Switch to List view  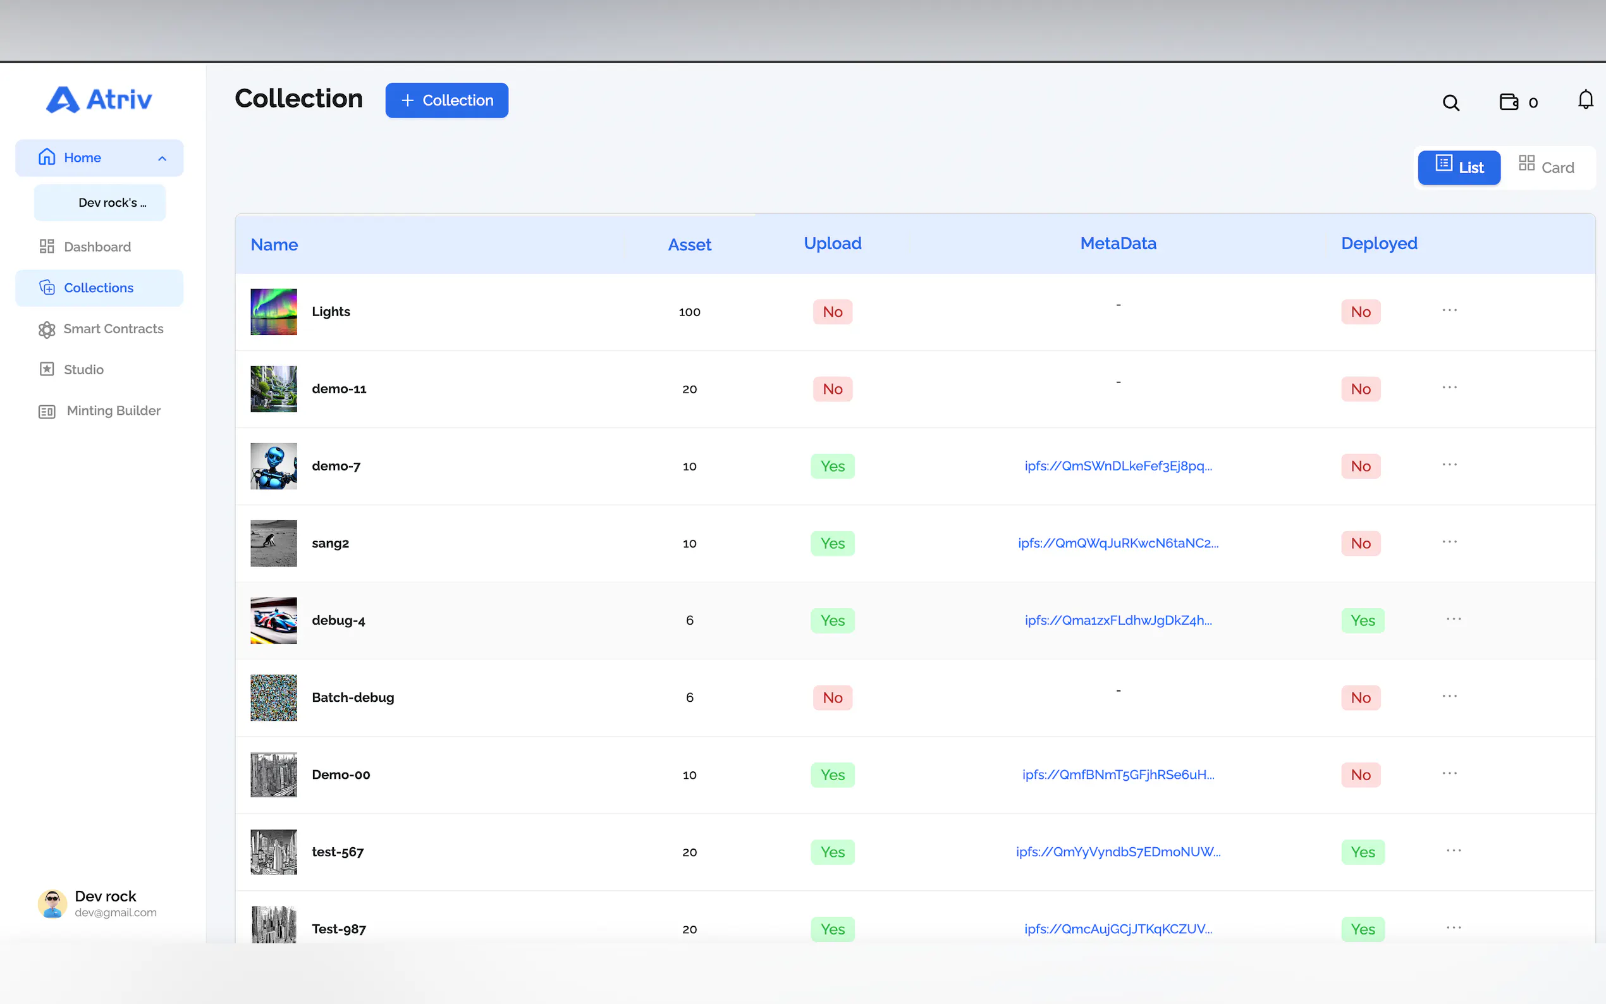[1459, 168]
